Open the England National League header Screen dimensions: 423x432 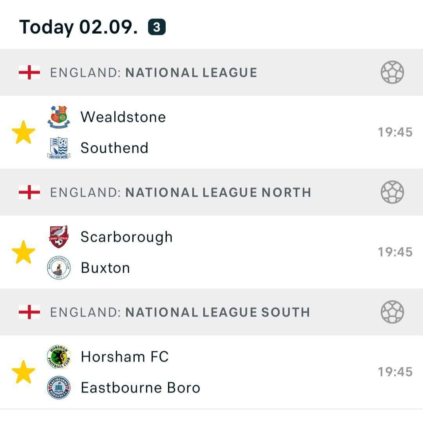point(211,72)
